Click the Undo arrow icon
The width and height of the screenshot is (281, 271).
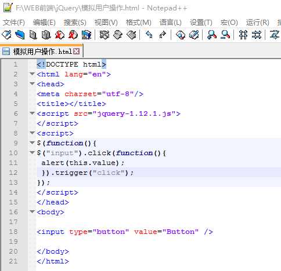click(x=149, y=35)
